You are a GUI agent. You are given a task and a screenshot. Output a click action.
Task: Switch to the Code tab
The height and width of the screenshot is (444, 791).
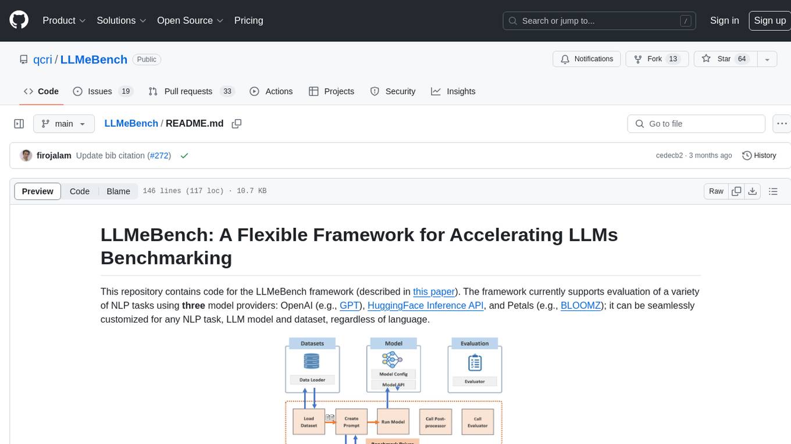(x=41, y=91)
